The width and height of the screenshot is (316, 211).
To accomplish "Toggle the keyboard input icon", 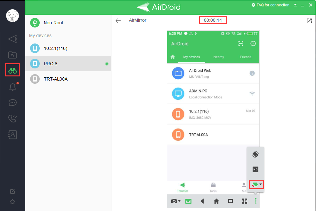I will pos(189,201).
